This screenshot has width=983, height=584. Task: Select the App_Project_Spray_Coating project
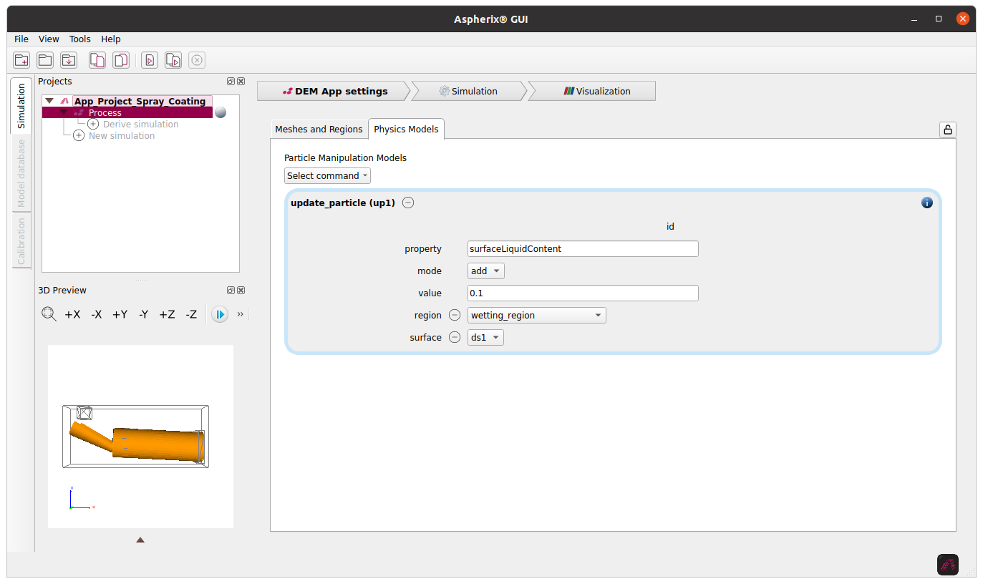click(x=140, y=102)
